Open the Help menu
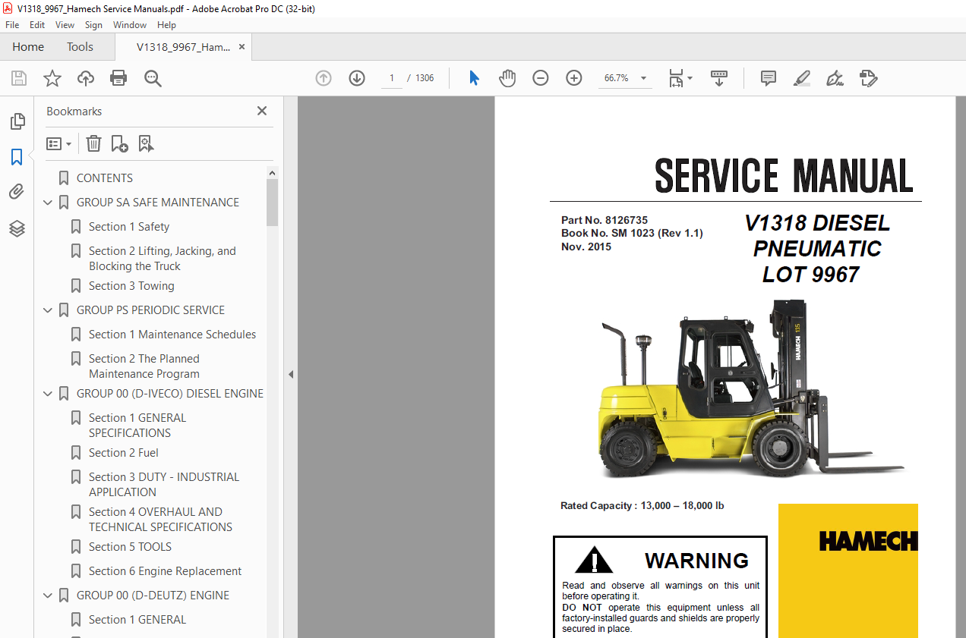Screen dimensions: 966x638 click(x=166, y=25)
